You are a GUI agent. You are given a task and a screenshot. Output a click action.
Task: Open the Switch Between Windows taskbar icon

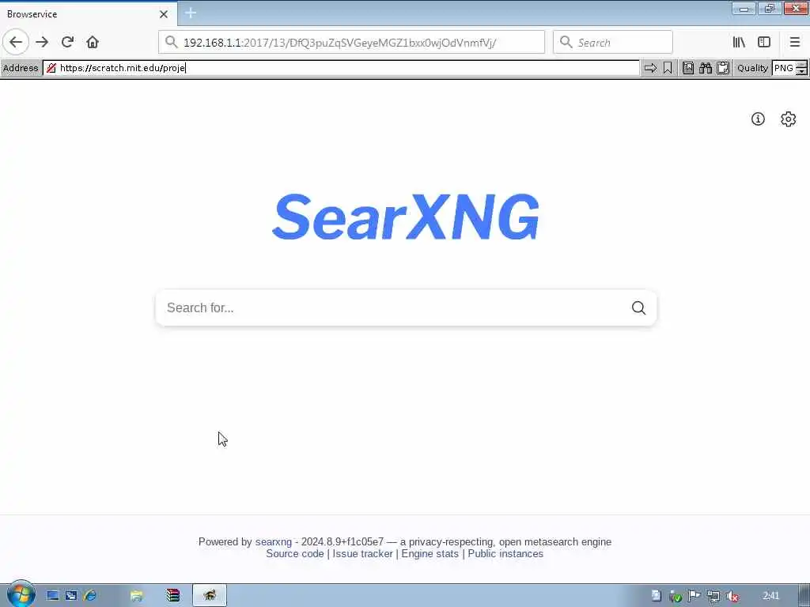point(71,596)
